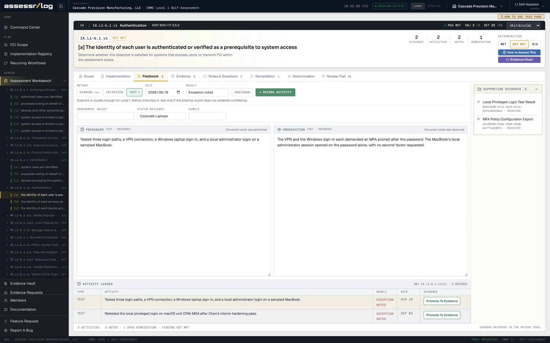550x343 pixels.
Task: Open the L1 Self-Assessor user menu
Action: click(x=529, y=6)
